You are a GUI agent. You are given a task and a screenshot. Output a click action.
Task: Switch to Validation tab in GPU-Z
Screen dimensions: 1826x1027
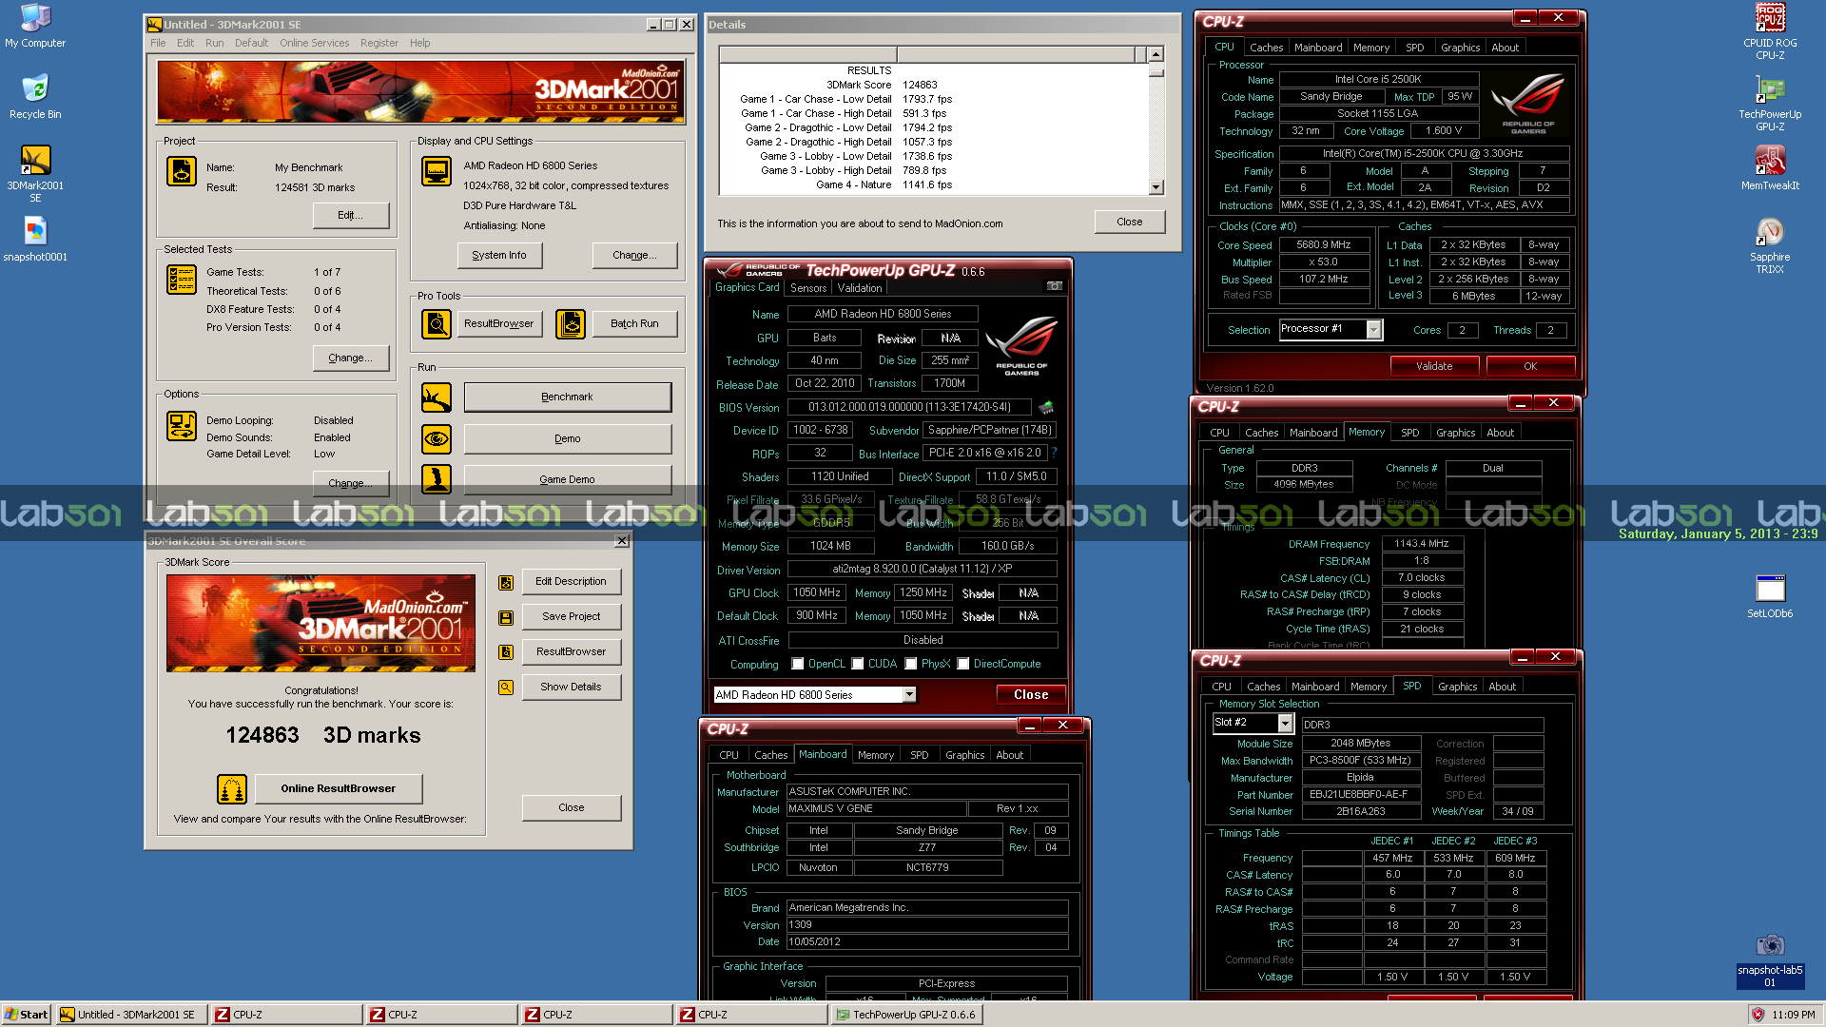point(860,288)
